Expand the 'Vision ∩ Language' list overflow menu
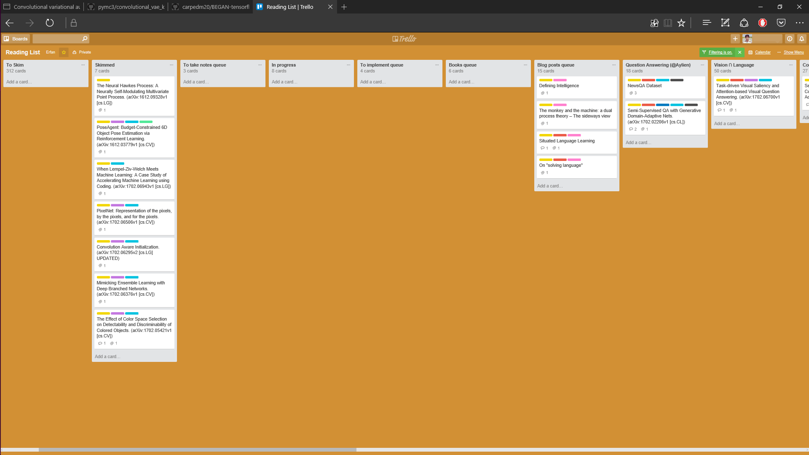Screen dimensions: 809x455 790,64
